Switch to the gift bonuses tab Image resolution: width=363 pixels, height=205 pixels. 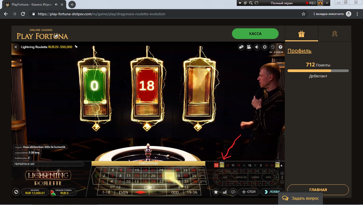tap(302, 34)
